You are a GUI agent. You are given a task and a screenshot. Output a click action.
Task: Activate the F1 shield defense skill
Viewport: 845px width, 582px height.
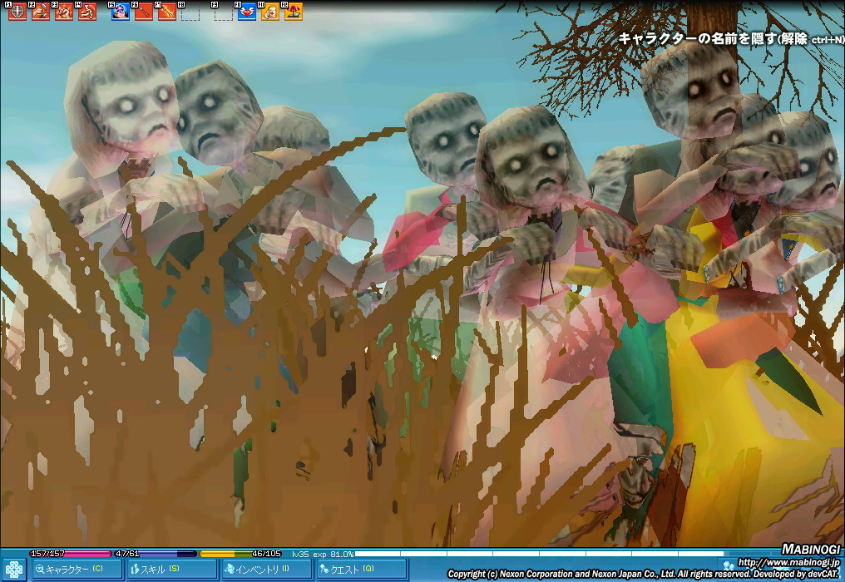pyautogui.click(x=17, y=12)
